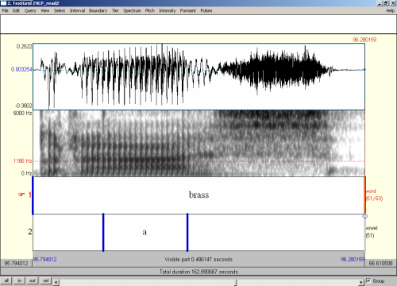Toggle the Group checkbox
Image resolution: width=397 pixels, height=286 pixels.
coord(368,280)
